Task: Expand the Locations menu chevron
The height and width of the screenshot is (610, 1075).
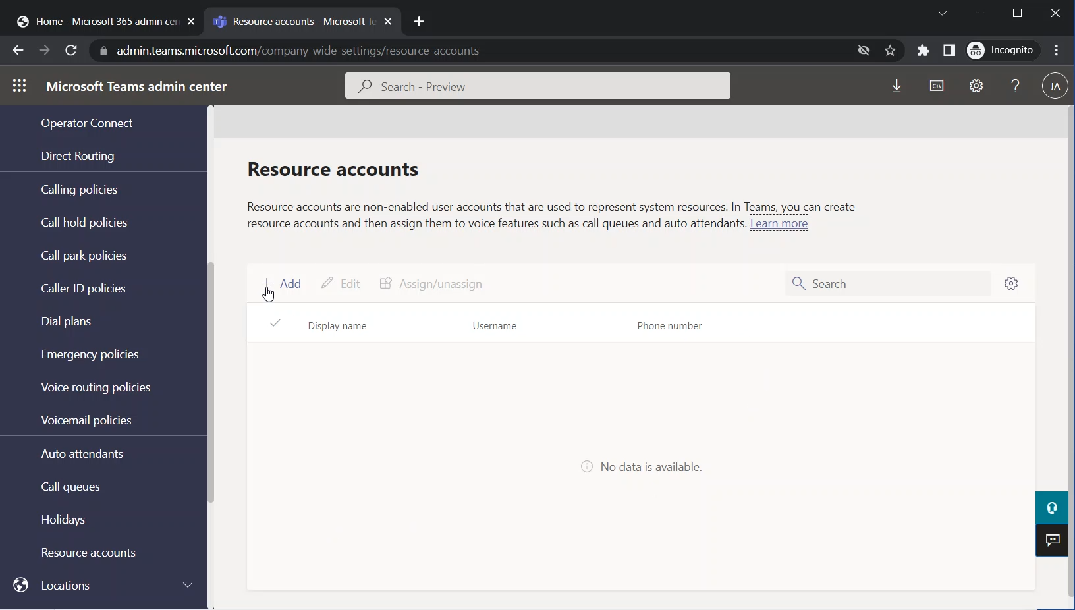Action: (x=188, y=585)
